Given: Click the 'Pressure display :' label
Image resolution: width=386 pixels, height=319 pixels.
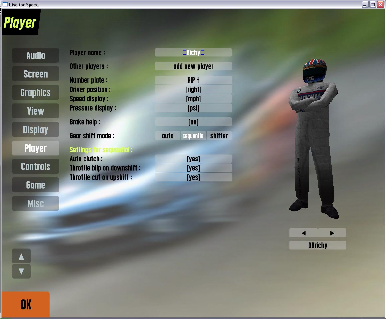Looking at the screenshot, I should (x=93, y=108).
